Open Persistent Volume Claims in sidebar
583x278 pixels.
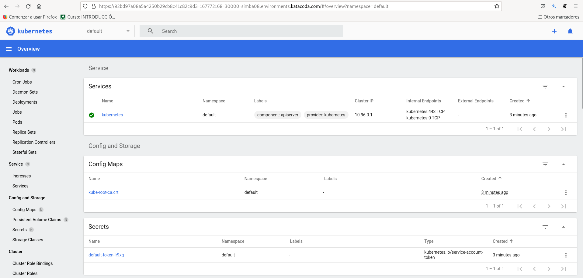tap(37, 220)
